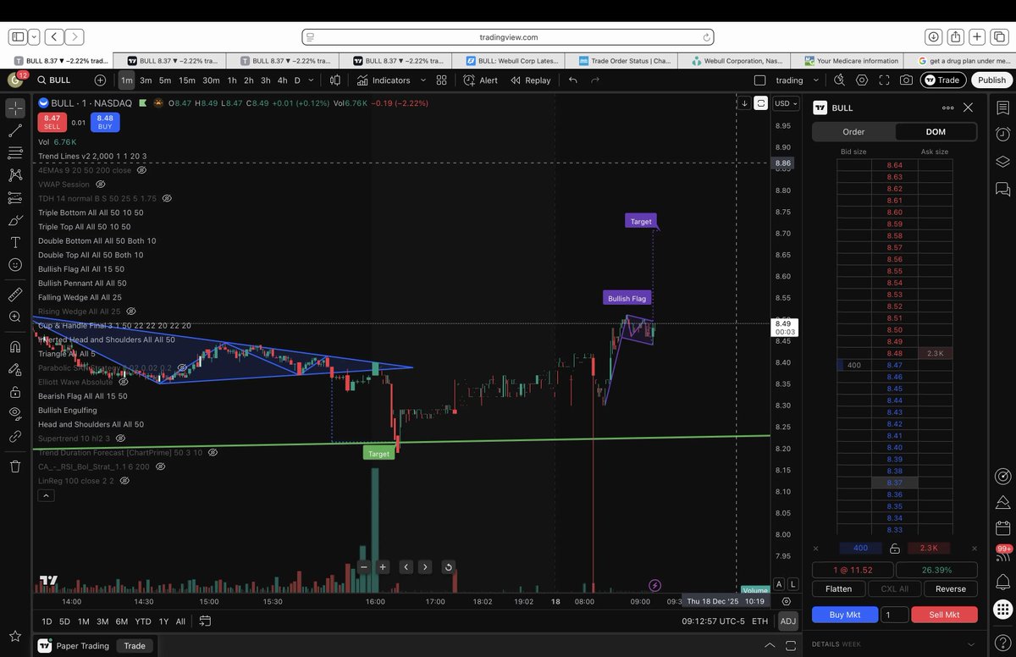Click the Publish button
The width and height of the screenshot is (1016, 657).
[991, 80]
